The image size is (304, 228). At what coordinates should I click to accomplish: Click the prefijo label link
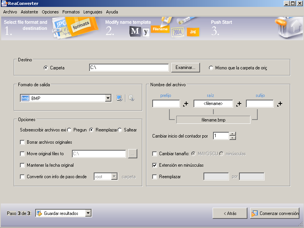pos(166,95)
